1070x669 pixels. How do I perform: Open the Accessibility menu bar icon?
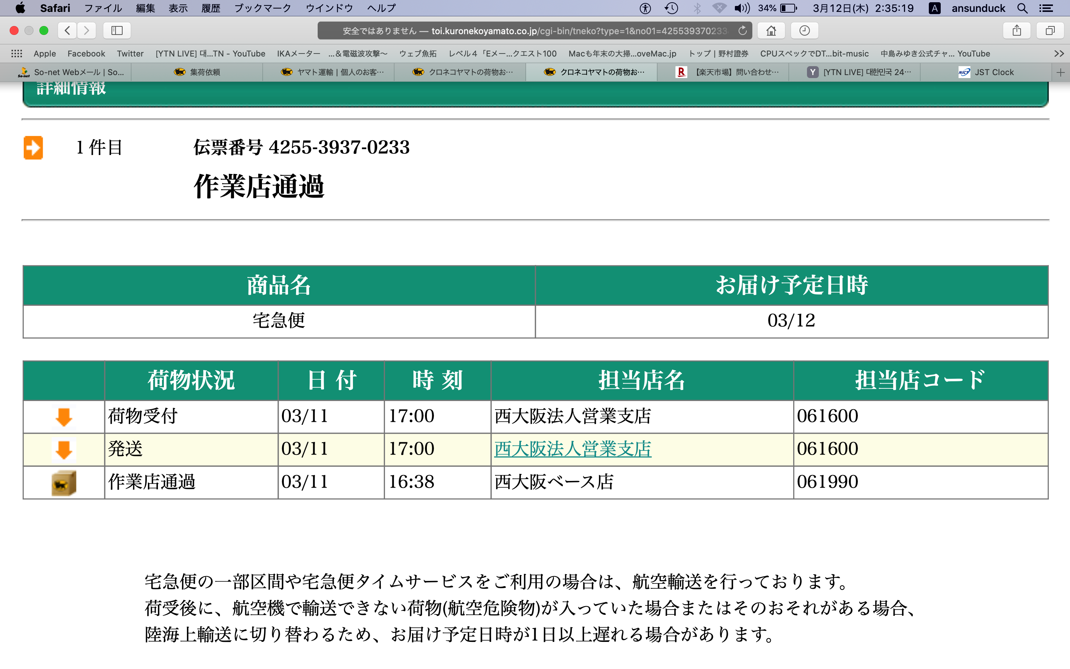pyautogui.click(x=645, y=8)
